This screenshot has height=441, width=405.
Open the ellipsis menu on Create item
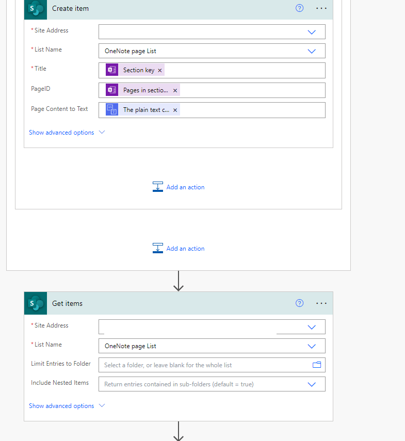321,8
